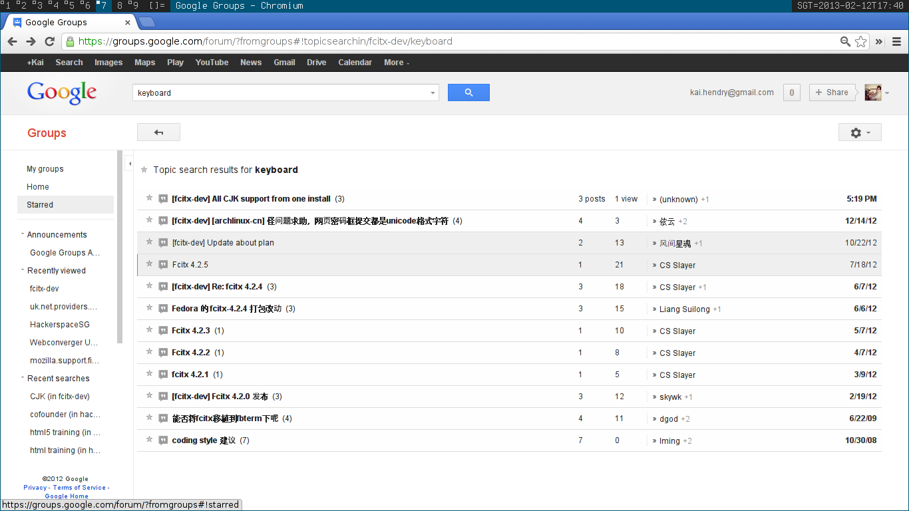Viewport: 909px width, 511px height.
Task: Open a new tab button
Action: click(x=146, y=23)
